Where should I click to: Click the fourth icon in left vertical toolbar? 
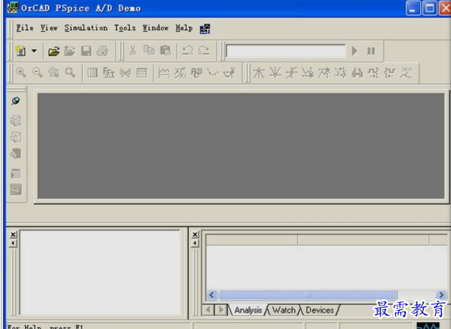[16, 154]
